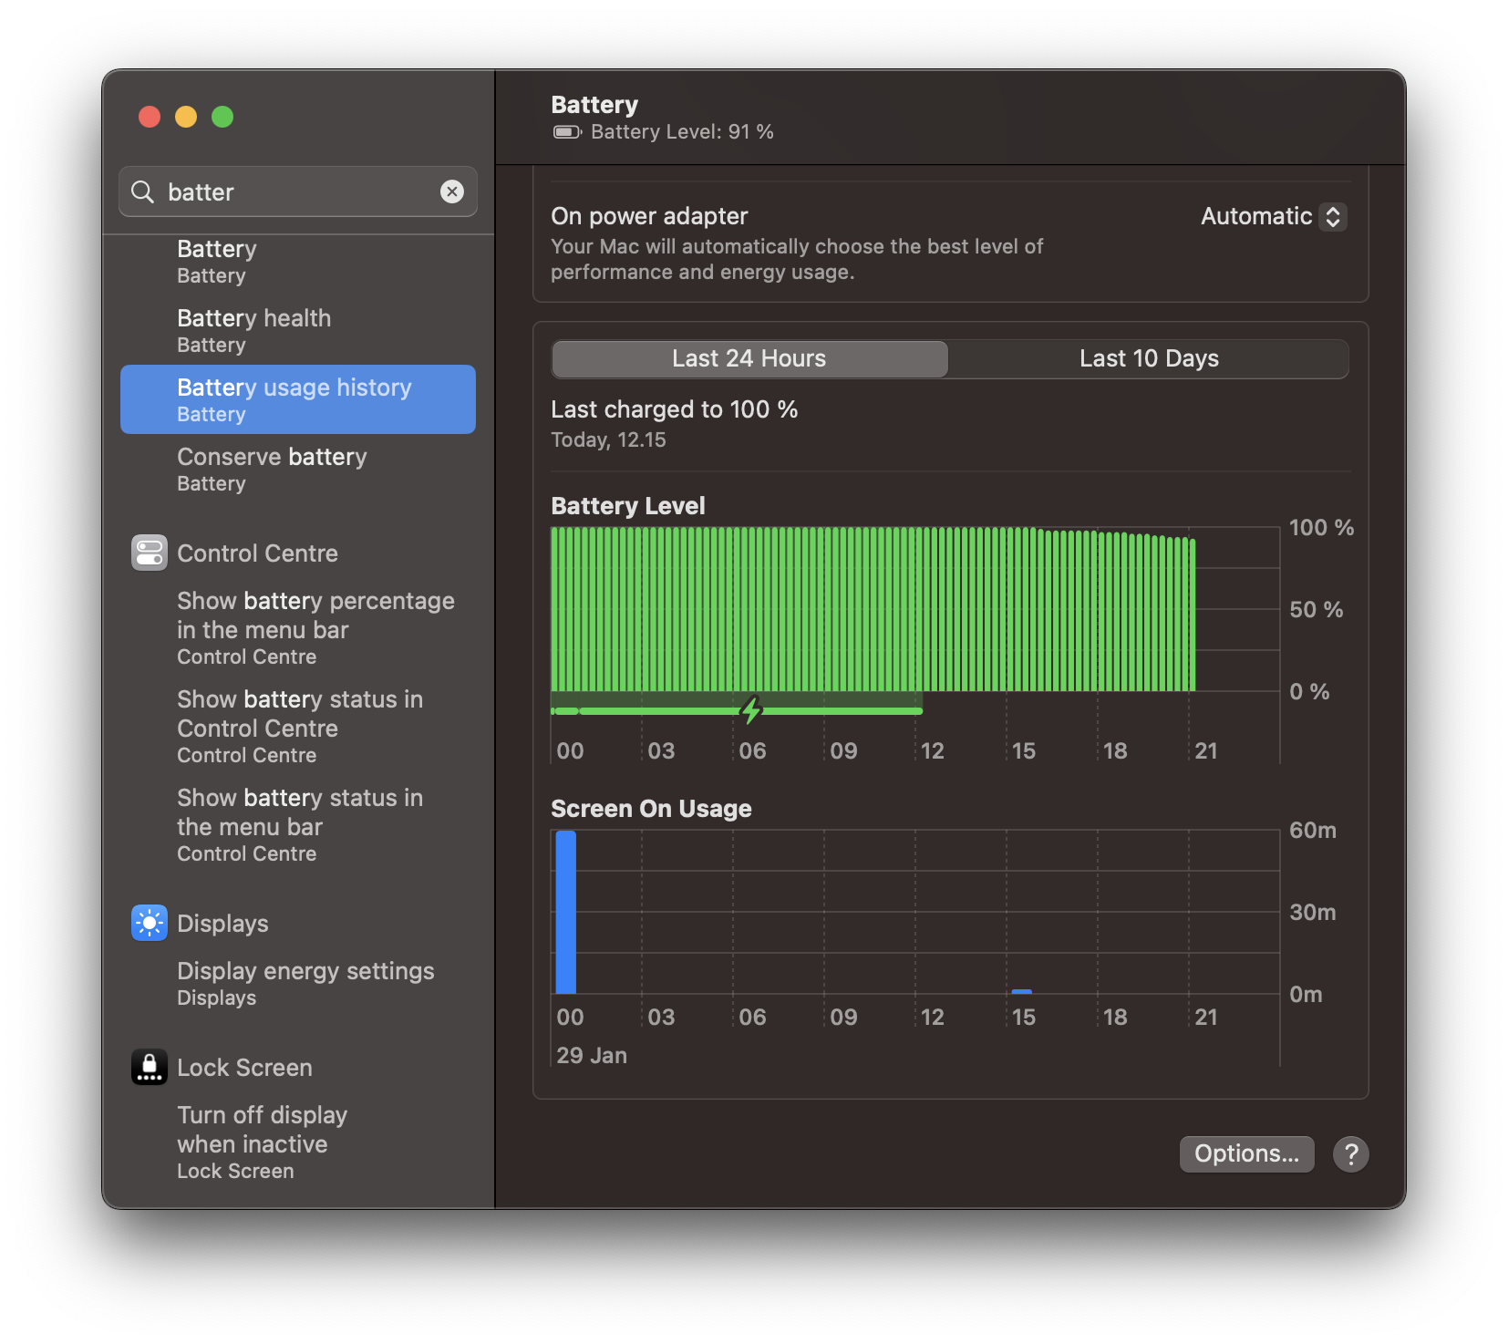
Task: Open help with the question mark button
Action: point(1350,1153)
